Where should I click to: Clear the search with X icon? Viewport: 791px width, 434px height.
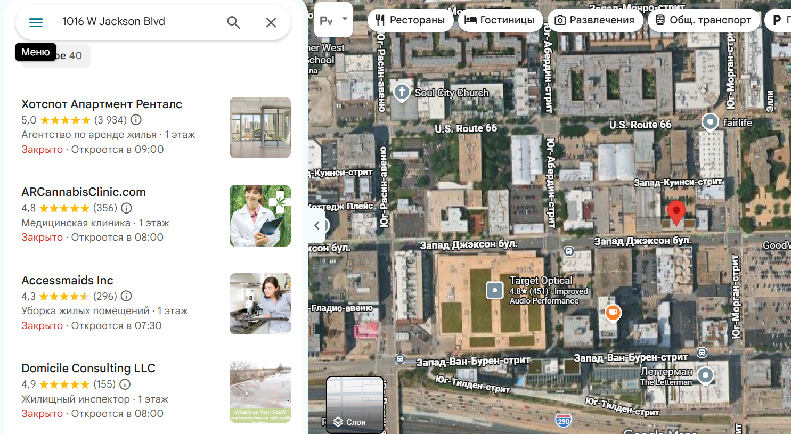click(x=271, y=22)
